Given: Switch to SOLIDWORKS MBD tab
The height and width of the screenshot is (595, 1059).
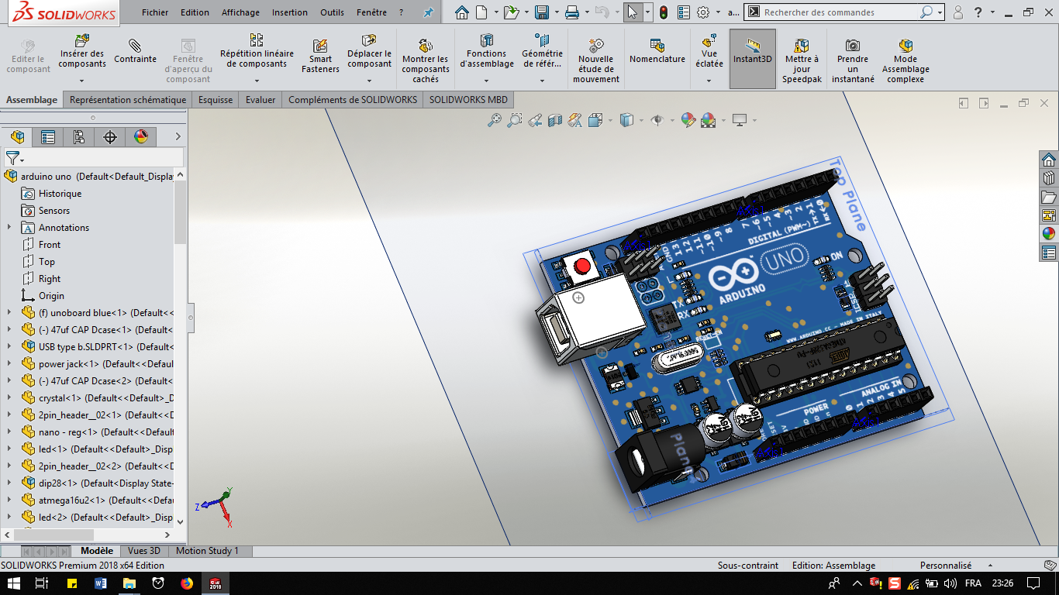Looking at the screenshot, I should tap(468, 100).
